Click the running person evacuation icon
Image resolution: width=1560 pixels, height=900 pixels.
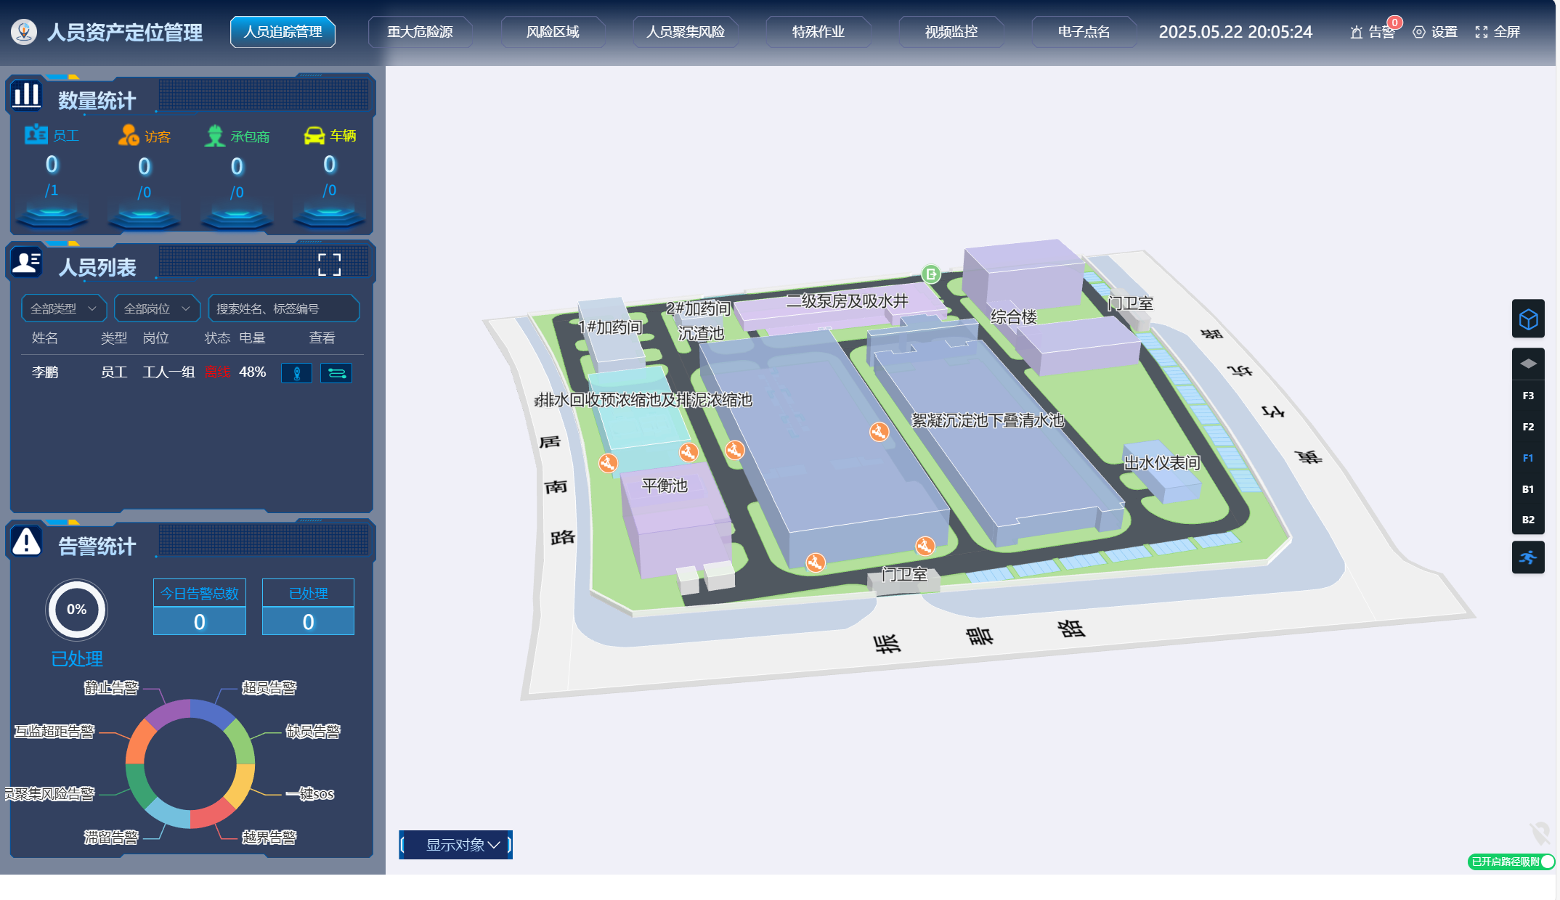[1528, 557]
